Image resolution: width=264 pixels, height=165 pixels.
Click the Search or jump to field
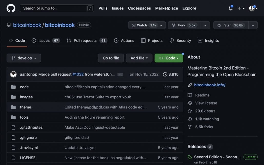tap(54, 8)
